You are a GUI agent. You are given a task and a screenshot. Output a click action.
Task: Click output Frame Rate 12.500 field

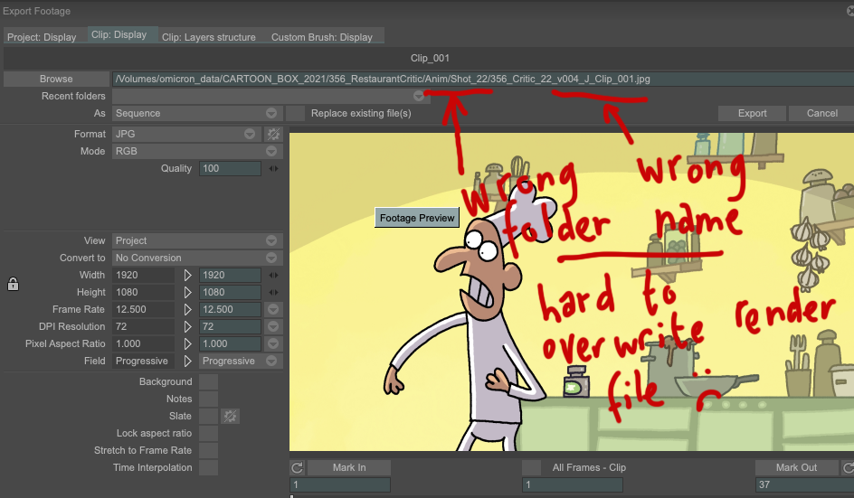point(230,310)
